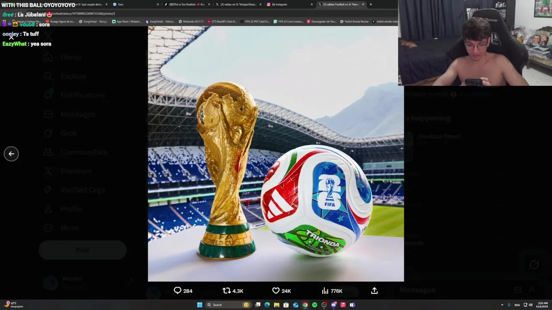Close the Sora tab
Viewport: 552px width, 310px height.
(158, 4)
